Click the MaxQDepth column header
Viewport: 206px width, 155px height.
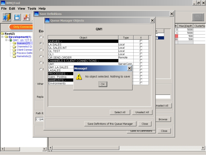pyautogui.click(x=185, y=26)
